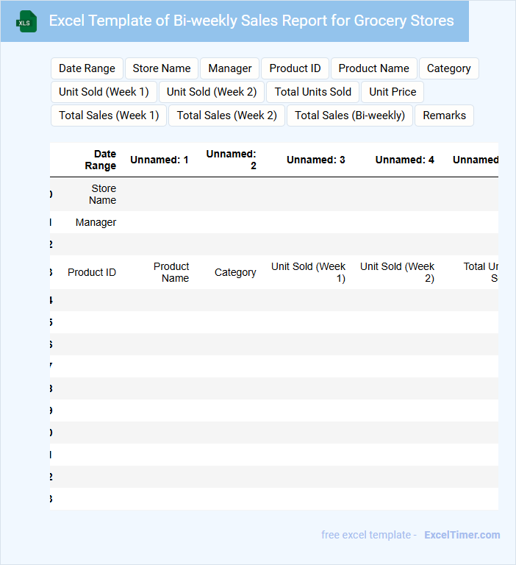This screenshot has height=565, width=516.
Task: Select the Category tag button
Action: pos(448,68)
